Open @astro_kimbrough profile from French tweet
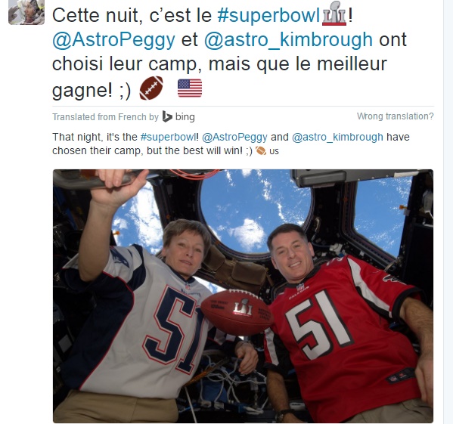The height and width of the screenshot is (424, 453). click(x=288, y=40)
